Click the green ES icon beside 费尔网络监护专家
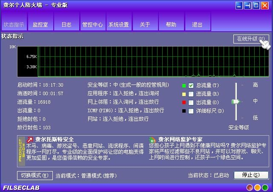This screenshot has height=192, width=273. coord(152,140)
